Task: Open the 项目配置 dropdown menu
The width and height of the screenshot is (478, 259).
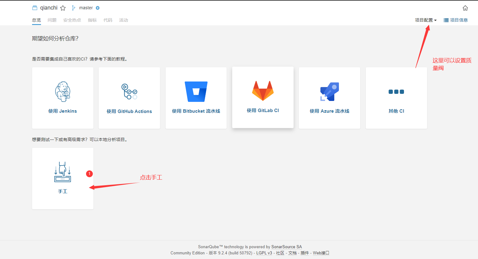Action: coord(426,20)
